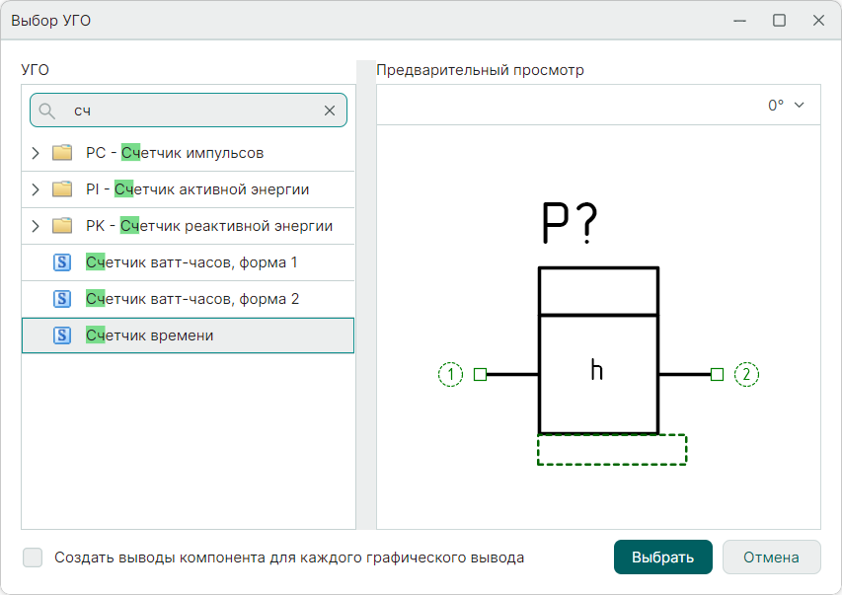Click the folder icon for PK - Счетчик реактивной энергии
Image resolution: width=842 pixels, height=595 pixels.
(62, 226)
